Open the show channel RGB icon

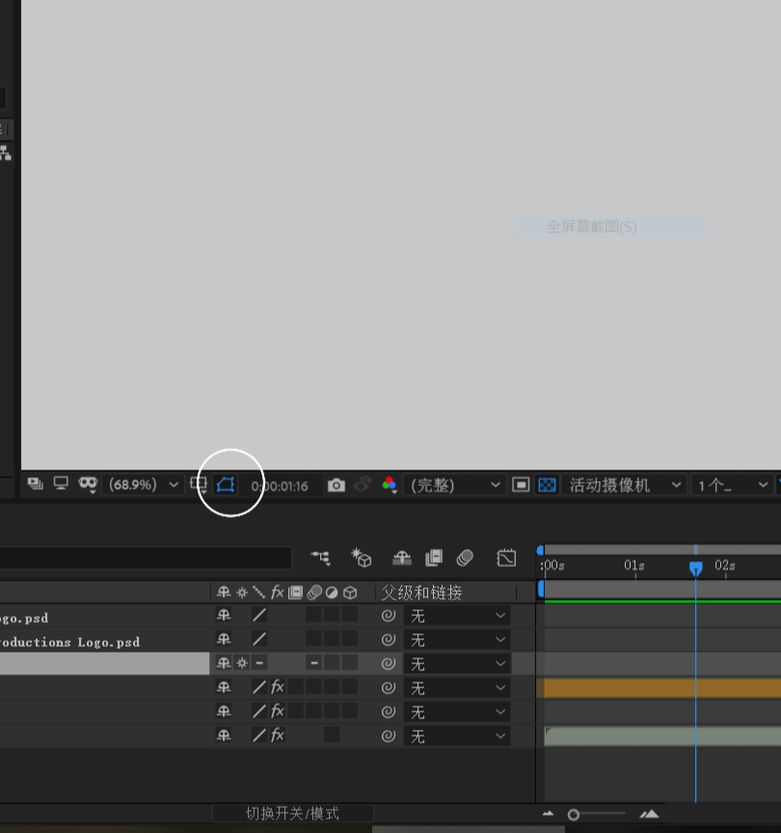pos(390,485)
